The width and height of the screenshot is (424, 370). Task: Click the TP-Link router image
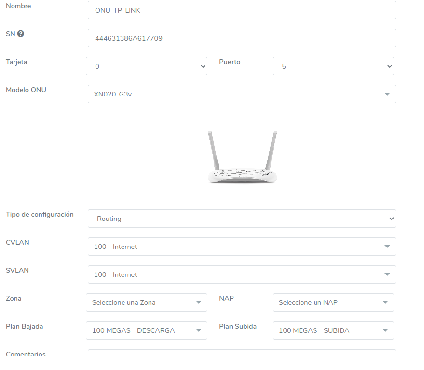point(243,157)
